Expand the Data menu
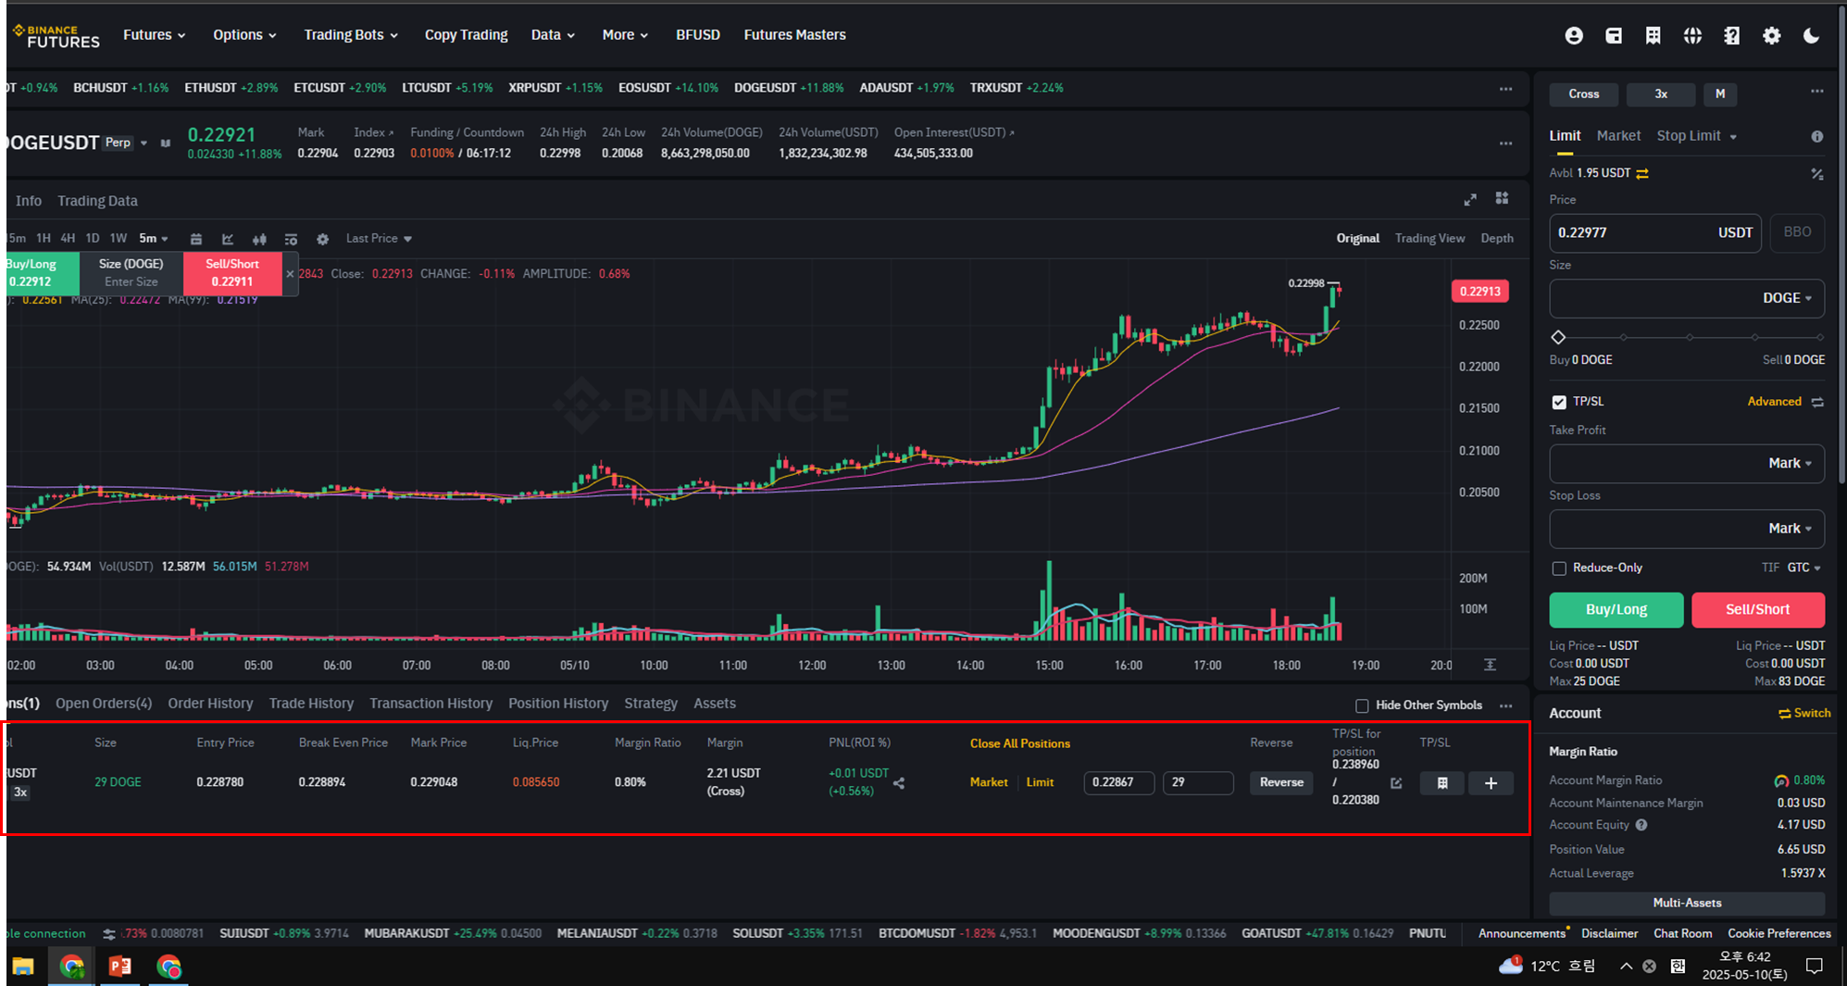 coord(553,35)
